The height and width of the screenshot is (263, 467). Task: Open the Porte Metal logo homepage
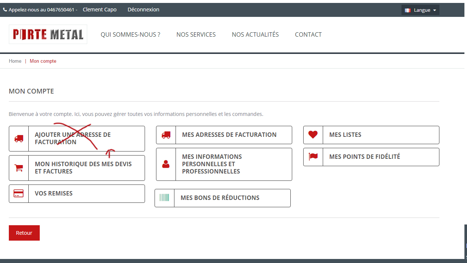tap(48, 34)
